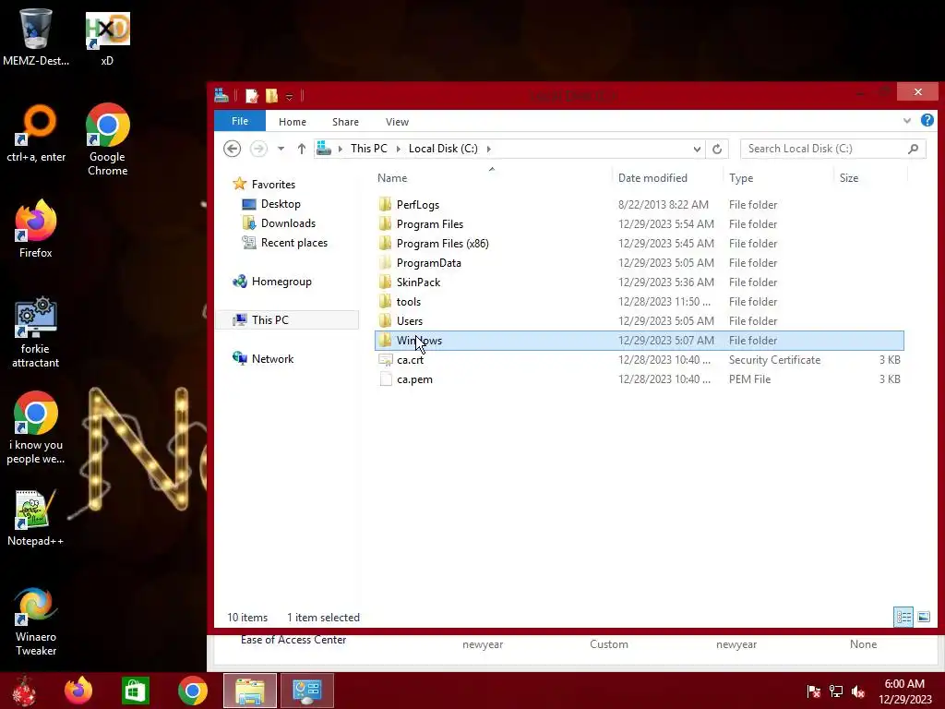
Task: Select Favorites in the navigation pane
Action: (273, 185)
